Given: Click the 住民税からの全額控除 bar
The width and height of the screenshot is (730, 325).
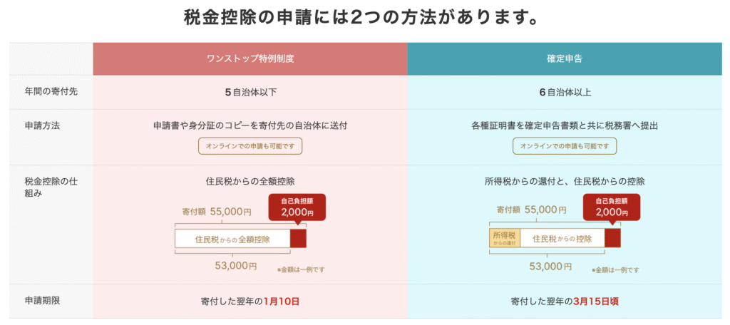Looking at the screenshot, I should click(233, 239).
